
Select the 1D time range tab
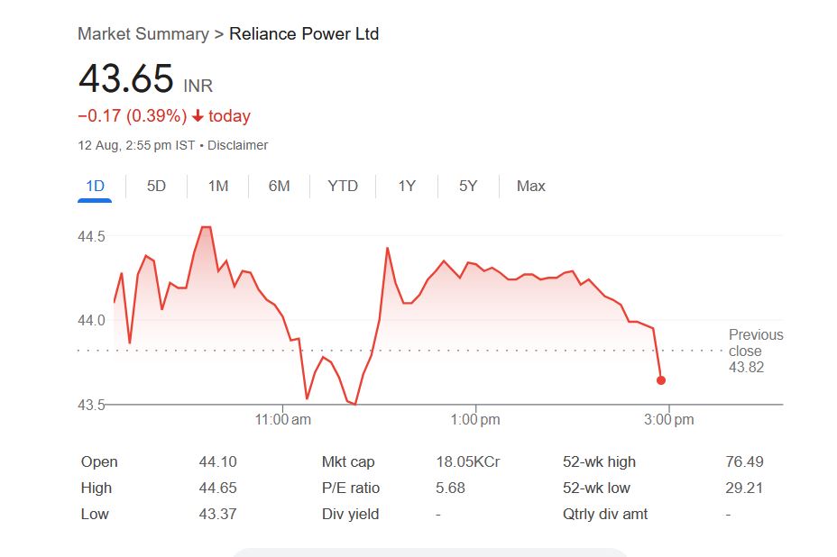(95, 187)
